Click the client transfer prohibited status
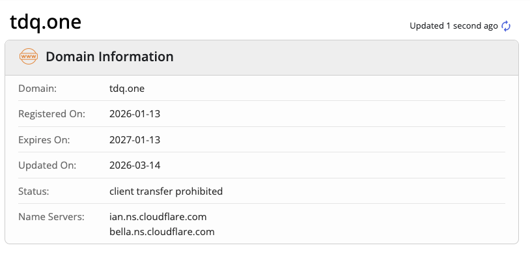 pyautogui.click(x=166, y=191)
